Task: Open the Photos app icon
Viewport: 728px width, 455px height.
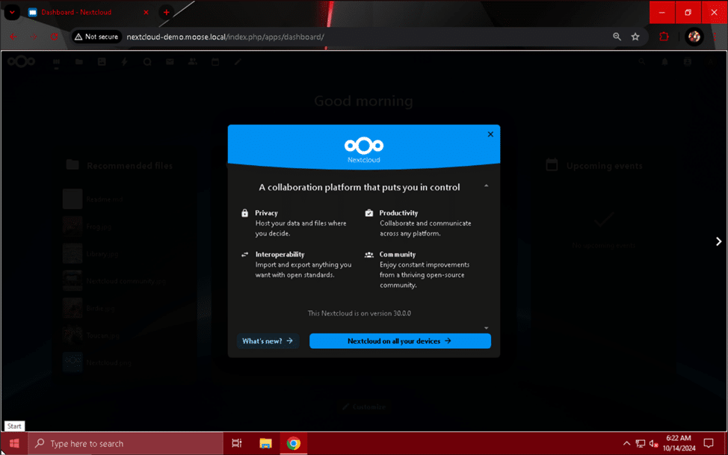Action: pyautogui.click(x=102, y=62)
